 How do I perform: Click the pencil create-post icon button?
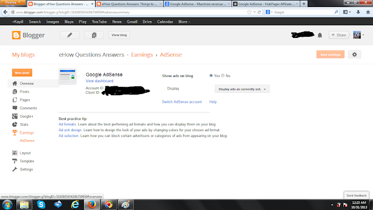click(70, 35)
